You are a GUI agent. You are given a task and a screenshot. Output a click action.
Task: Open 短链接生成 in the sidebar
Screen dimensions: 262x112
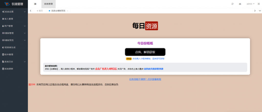14,47
